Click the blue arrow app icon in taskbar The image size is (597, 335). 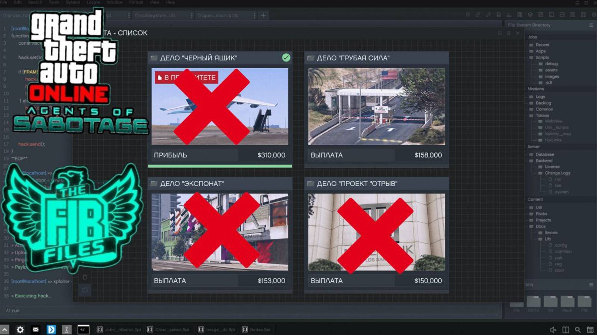point(51,329)
